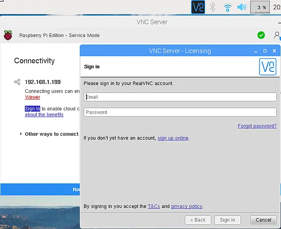Minimize the VNC Server - Licensing dialog
This screenshot has width=281, height=229.
[256, 51]
